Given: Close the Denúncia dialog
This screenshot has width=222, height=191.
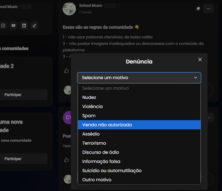Looking at the screenshot, I should tap(200, 60).
